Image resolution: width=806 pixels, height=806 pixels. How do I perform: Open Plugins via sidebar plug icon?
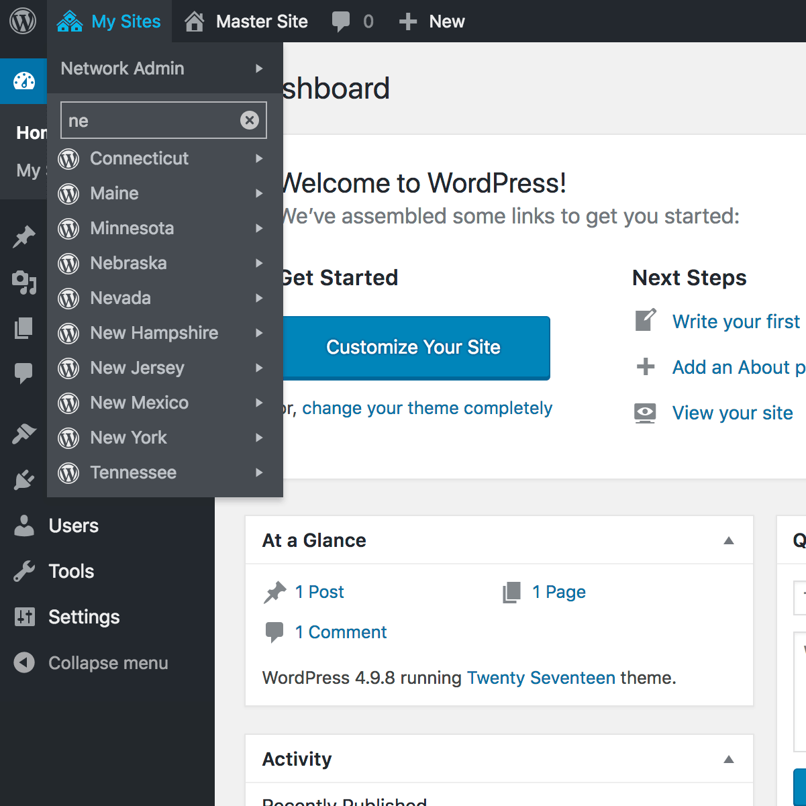(24, 480)
